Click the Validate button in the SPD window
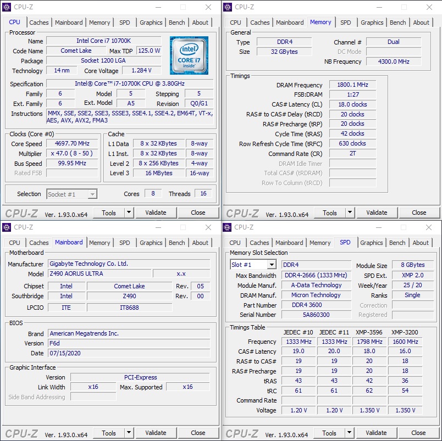This screenshot has height=441, width=442. [376, 433]
